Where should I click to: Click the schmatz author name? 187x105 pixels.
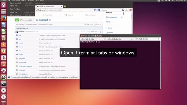point(21,32)
